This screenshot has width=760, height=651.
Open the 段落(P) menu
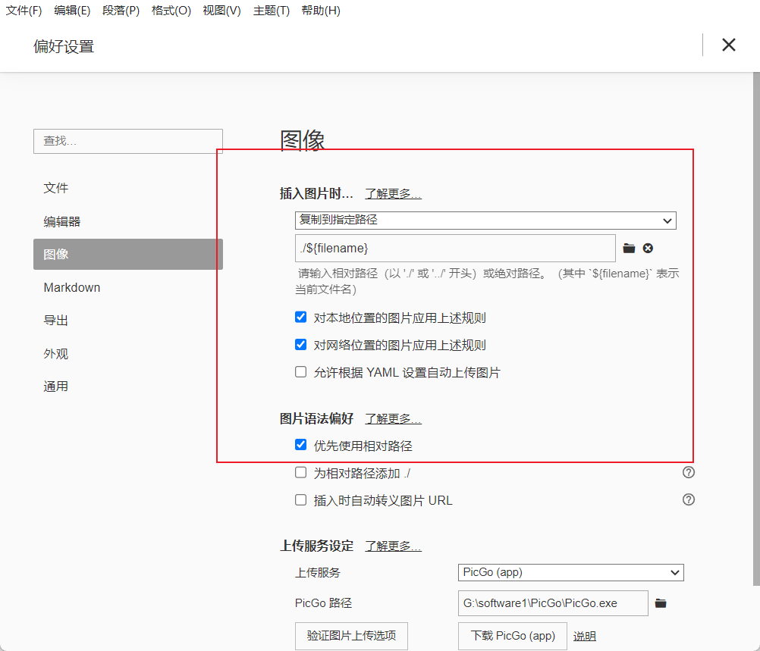click(121, 10)
